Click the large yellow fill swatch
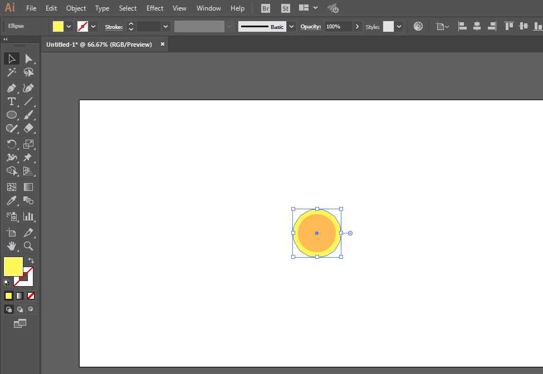The width and height of the screenshot is (543, 374). (x=13, y=266)
